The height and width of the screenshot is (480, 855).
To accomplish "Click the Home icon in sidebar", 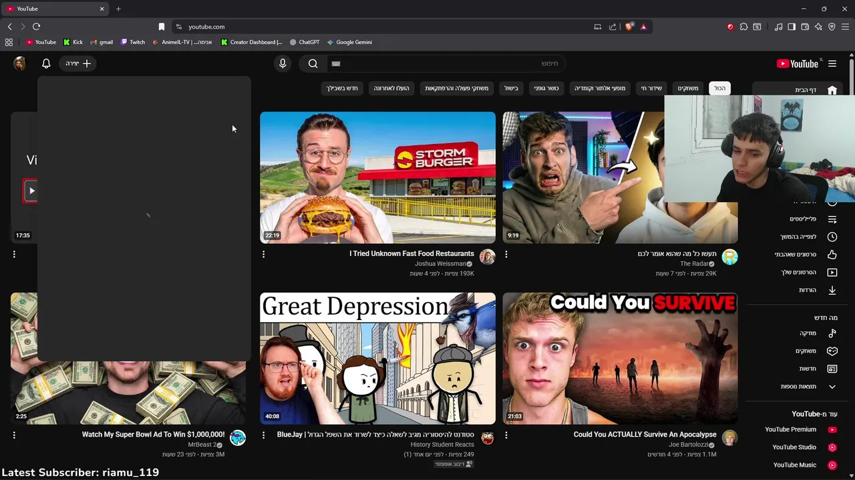I will click(832, 90).
